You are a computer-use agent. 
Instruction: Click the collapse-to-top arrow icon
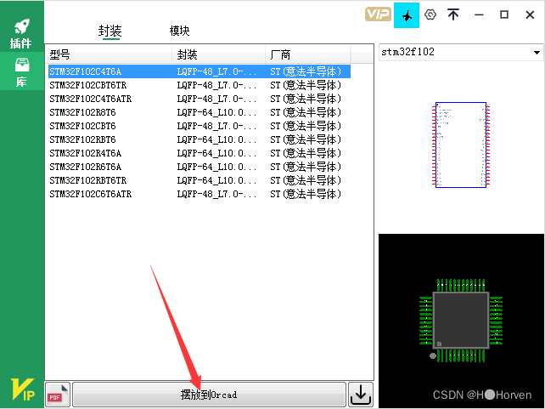453,14
